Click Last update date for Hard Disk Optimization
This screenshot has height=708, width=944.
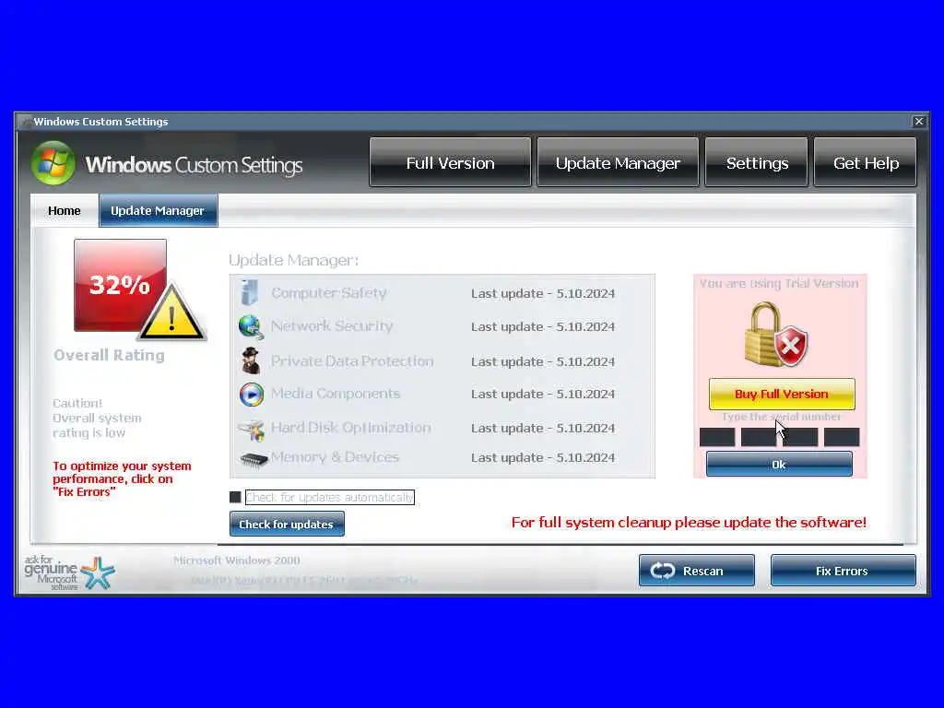[x=543, y=428]
